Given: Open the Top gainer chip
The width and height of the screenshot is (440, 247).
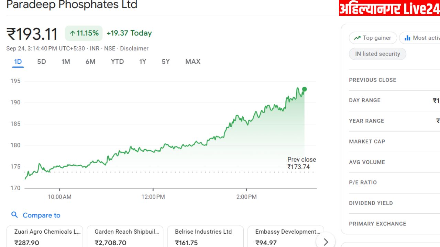Looking at the screenshot, I should point(373,38).
